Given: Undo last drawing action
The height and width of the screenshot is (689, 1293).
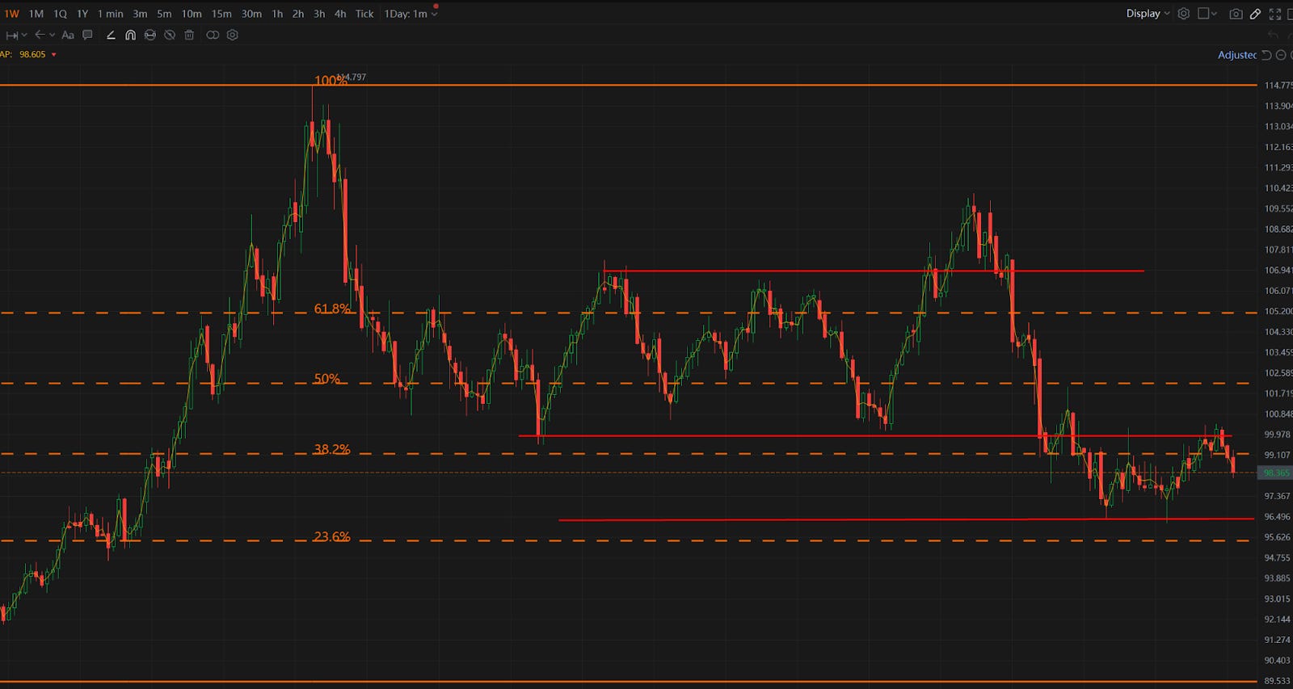Looking at the screenshot, I should [1274, 35].
